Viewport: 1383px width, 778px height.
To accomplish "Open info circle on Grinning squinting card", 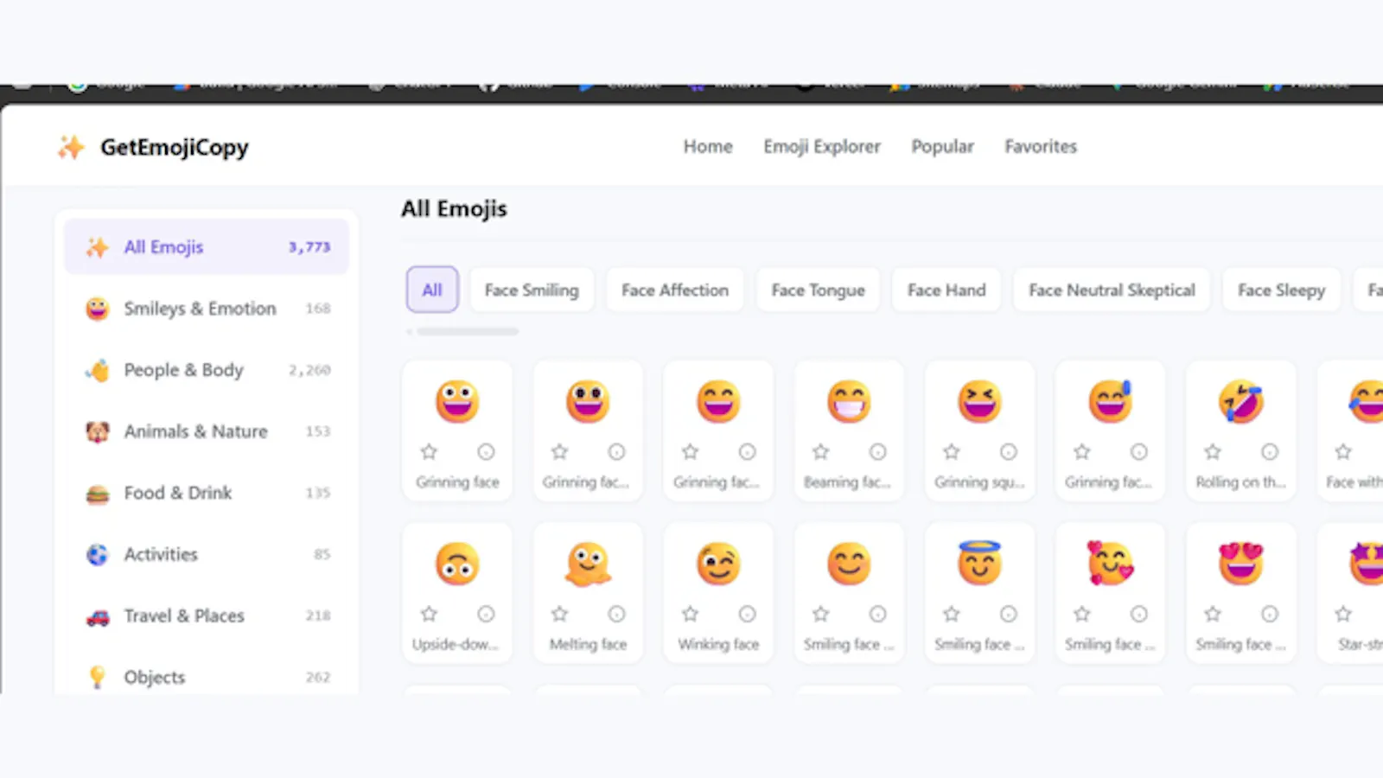I will coord(1008,451).
